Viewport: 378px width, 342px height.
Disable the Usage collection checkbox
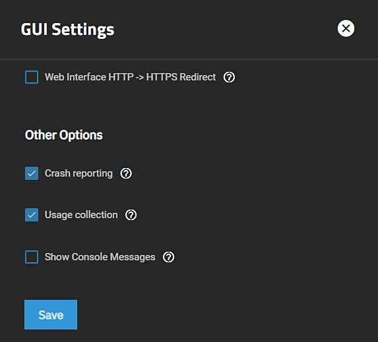(x=32, y=215)
